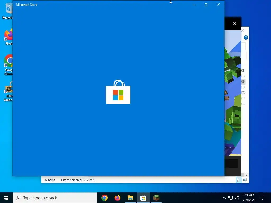Launch Firefox from the taskbar
This screenshot has height=203, width=271.
coord(118,198)
